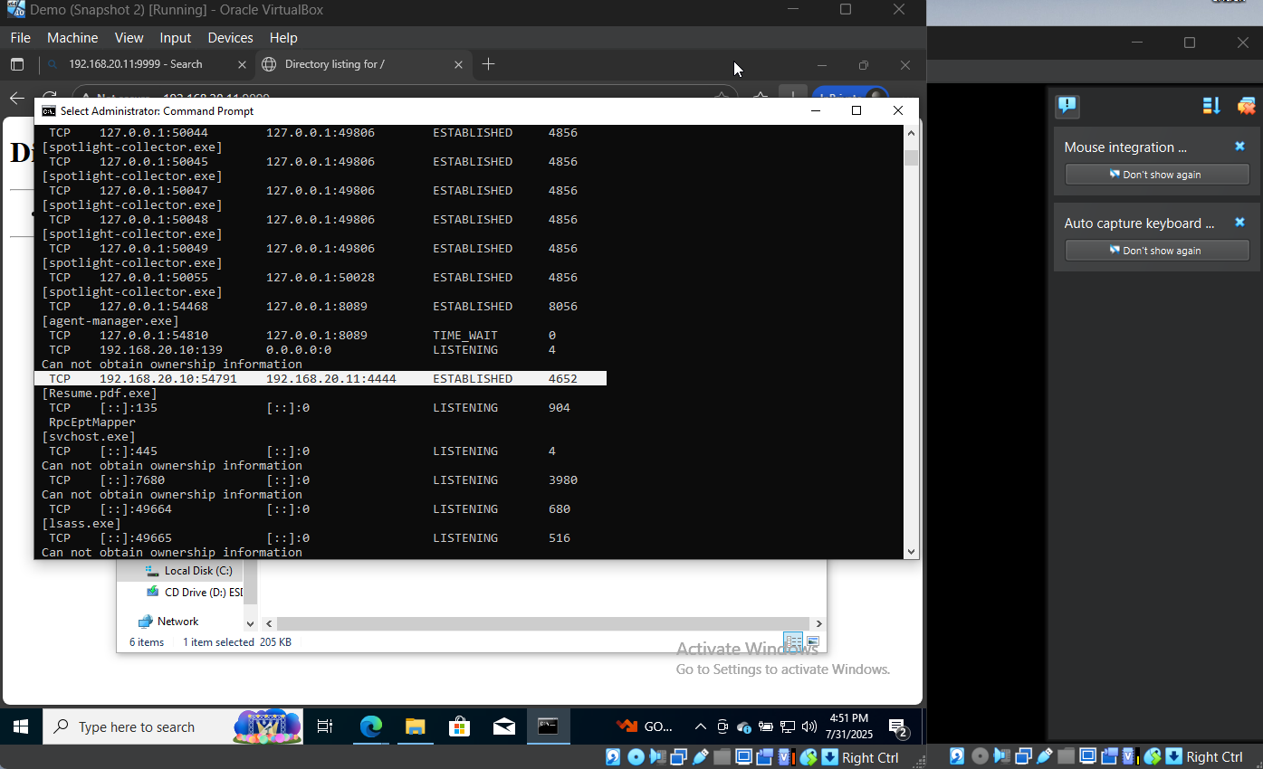Click the optical drive icon in VirtualBox status bar

point(636,756)
